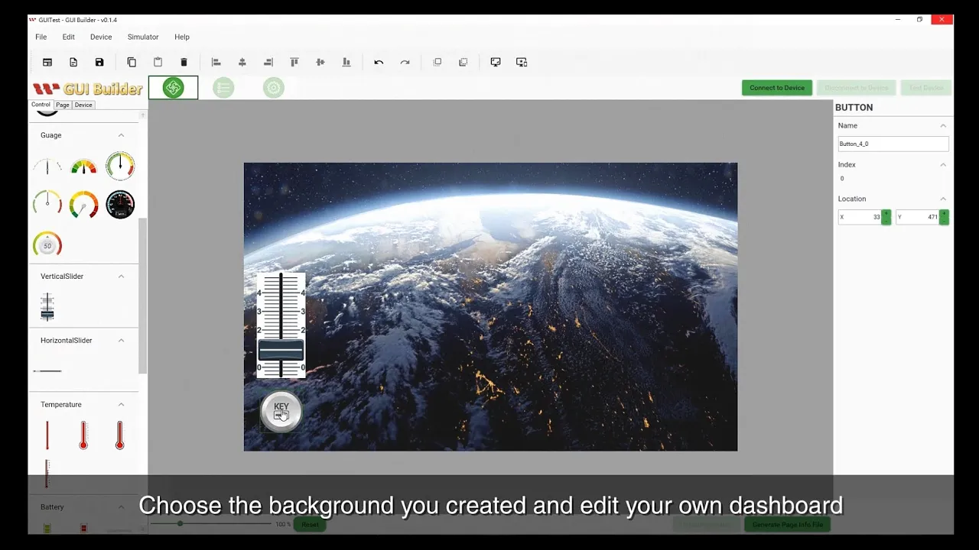Pick the green-yellow-red half-dial gauge

(x=83, y=167)
